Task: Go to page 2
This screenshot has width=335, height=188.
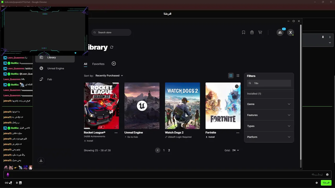Action: [x=169, y=150]
